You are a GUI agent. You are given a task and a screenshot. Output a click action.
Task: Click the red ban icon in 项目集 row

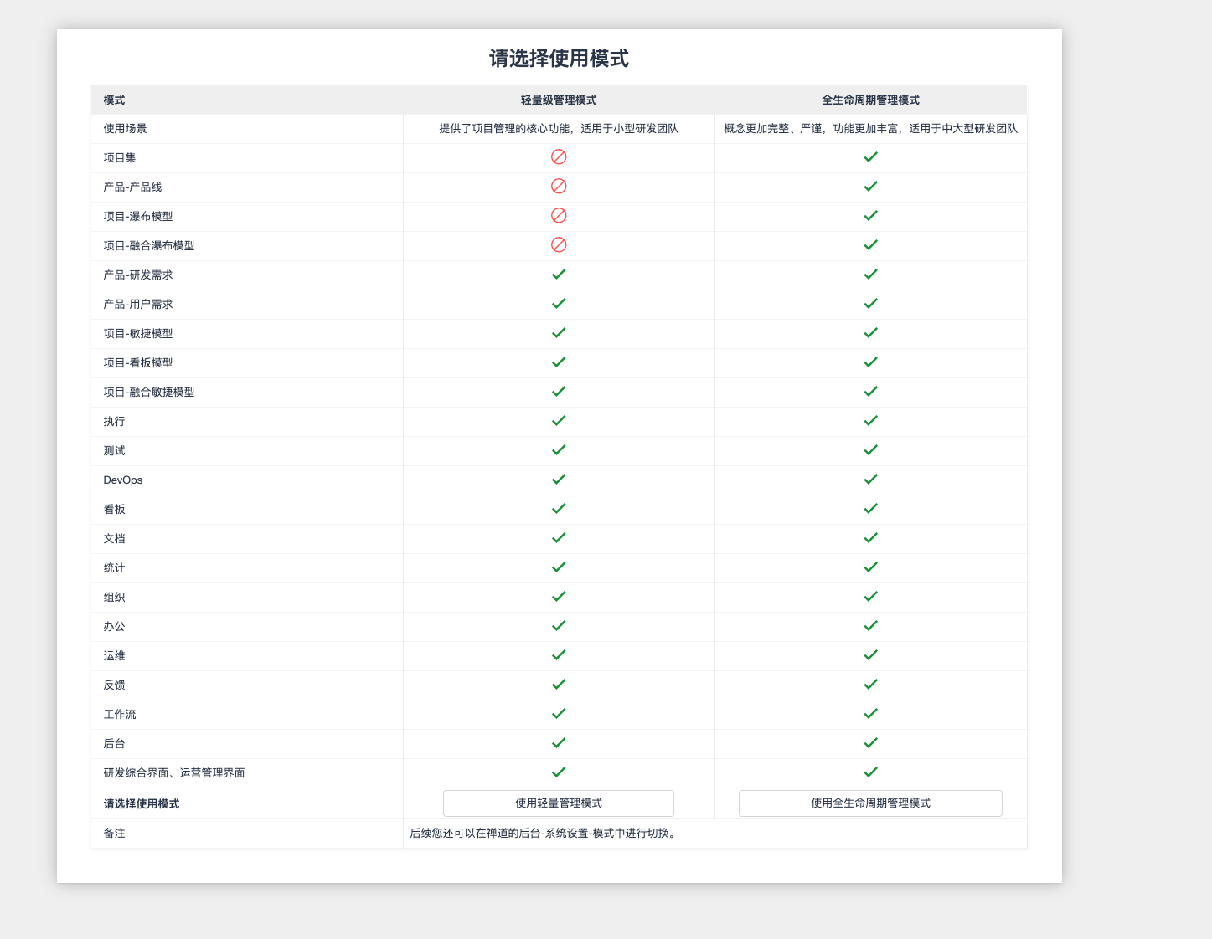(x=559, y=157)
